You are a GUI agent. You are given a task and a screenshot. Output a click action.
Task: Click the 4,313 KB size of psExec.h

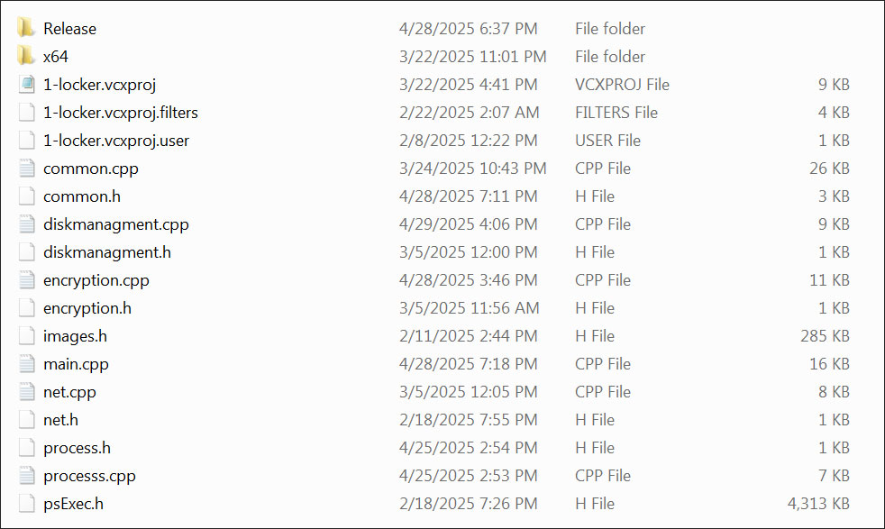[818, 504]
